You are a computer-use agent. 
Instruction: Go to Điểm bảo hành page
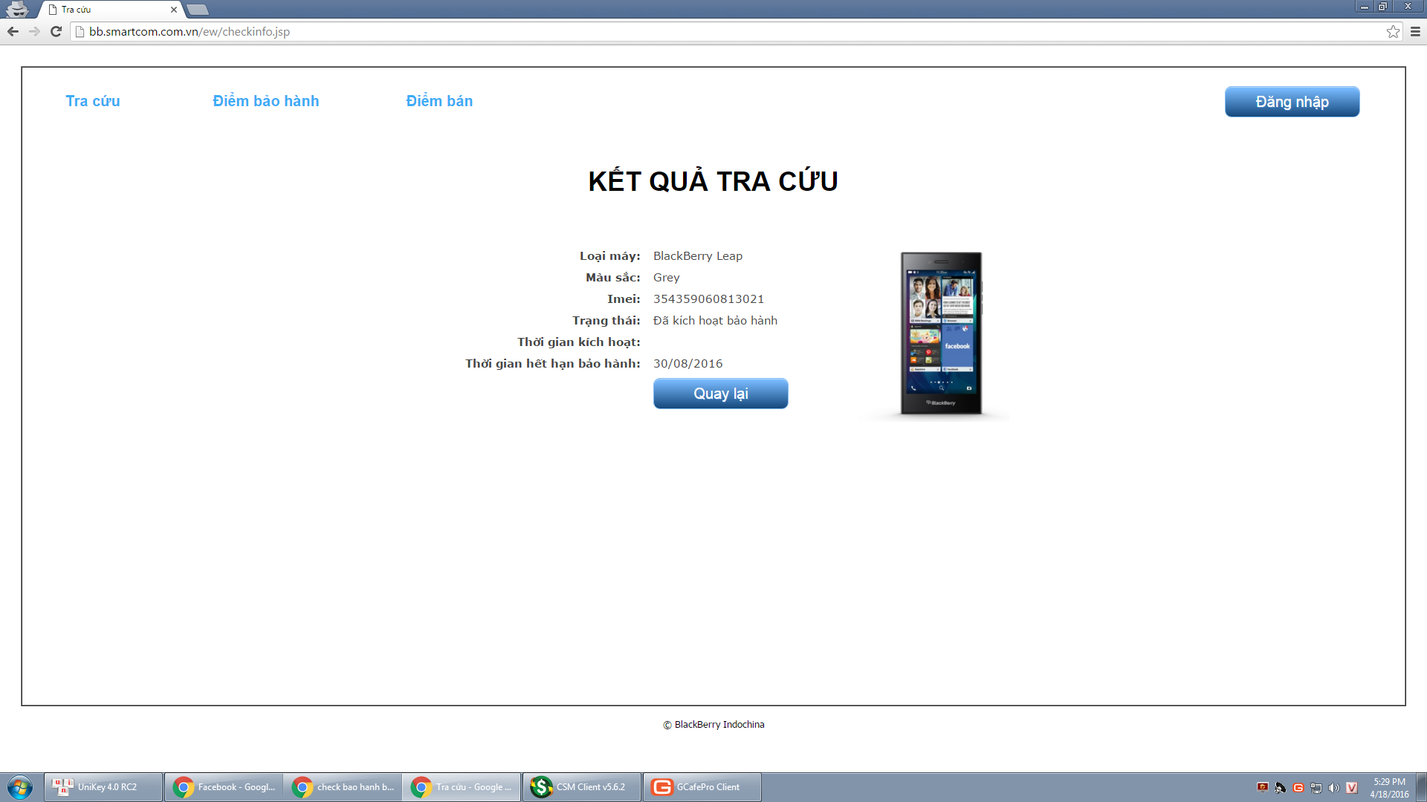(x=265, y=101)
